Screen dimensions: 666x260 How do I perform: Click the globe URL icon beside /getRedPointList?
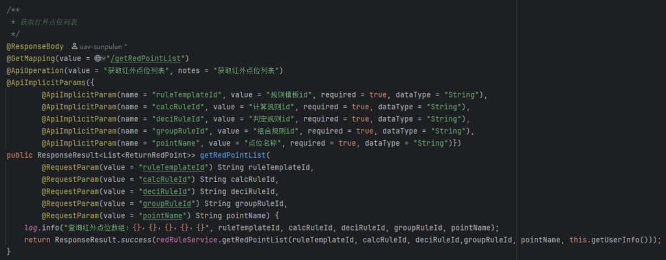point(98,58)
